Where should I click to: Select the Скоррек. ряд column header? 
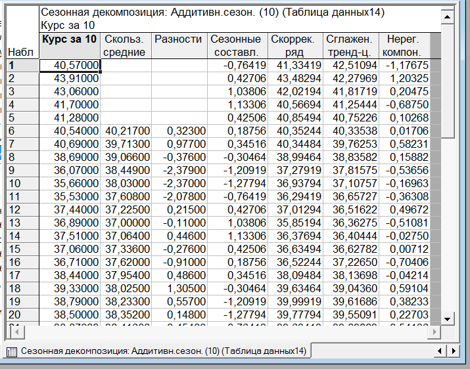tap(295, 45)
